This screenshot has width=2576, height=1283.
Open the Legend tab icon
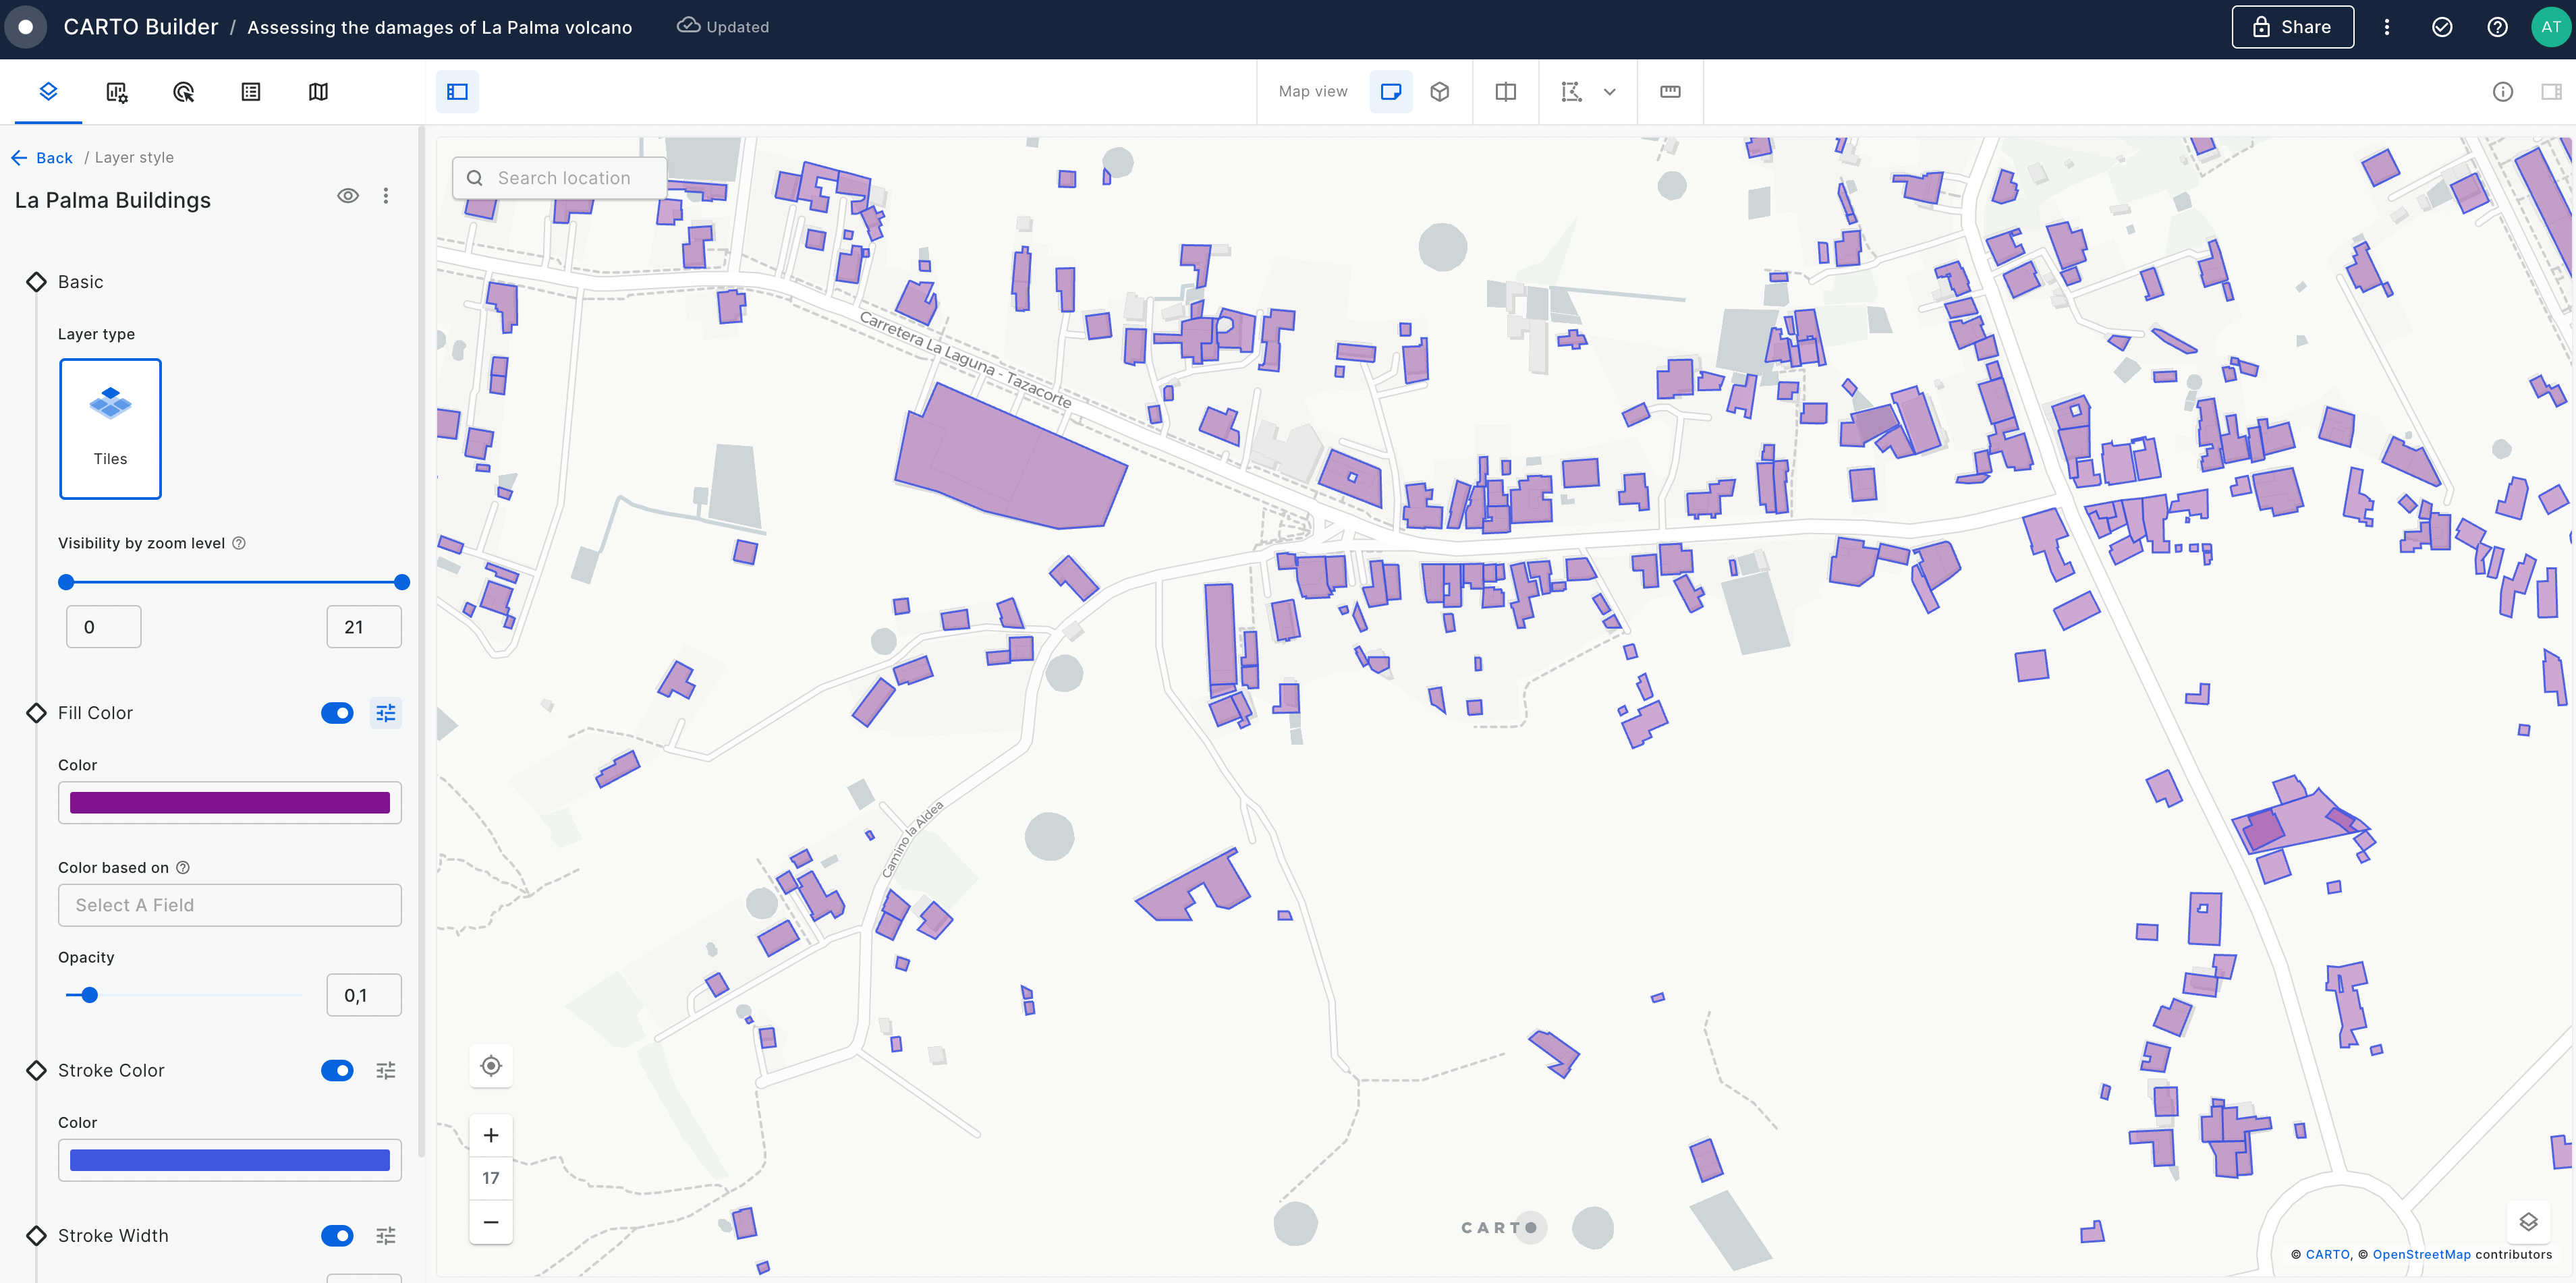[251, 92]
